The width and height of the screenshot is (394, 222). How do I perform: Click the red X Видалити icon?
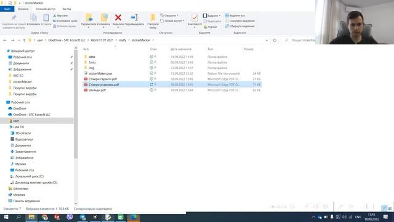click(x=118, y=18)
